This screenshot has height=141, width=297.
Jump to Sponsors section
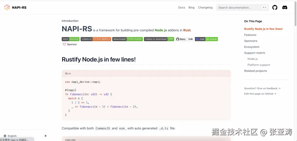click(x=251, y=41)
